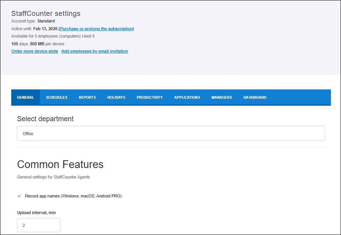The height and width of the screenshot is (235, 341).
Task: Toggle the Record app names checkbox
Action: [19, 196]
